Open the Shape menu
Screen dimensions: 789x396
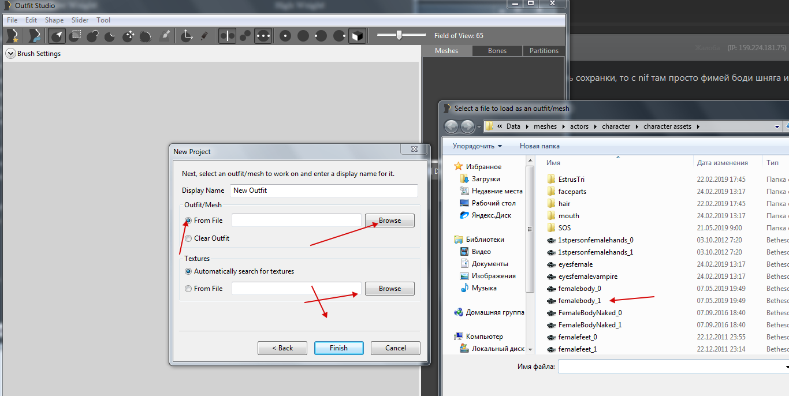pos(54,20)
